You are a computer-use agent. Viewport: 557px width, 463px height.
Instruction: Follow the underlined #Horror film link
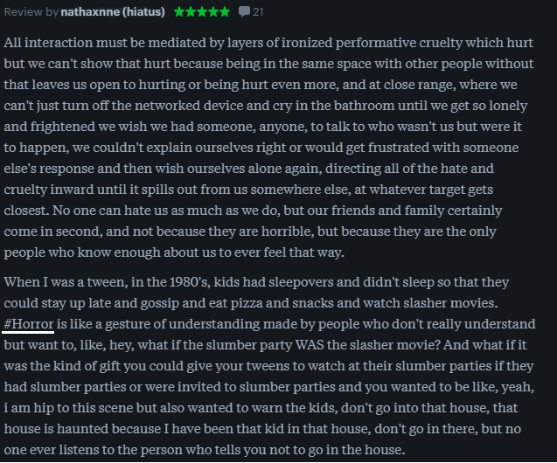point(29,324)
